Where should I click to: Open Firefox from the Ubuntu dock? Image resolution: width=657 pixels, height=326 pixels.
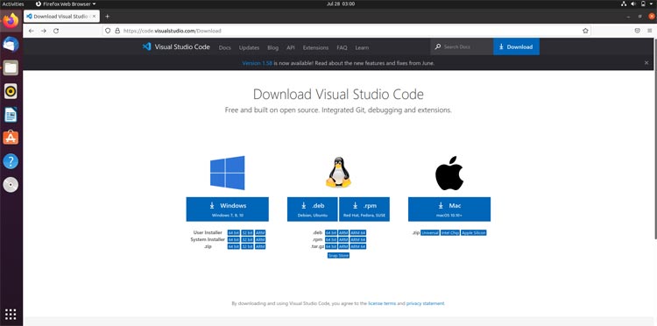point(11,20)
